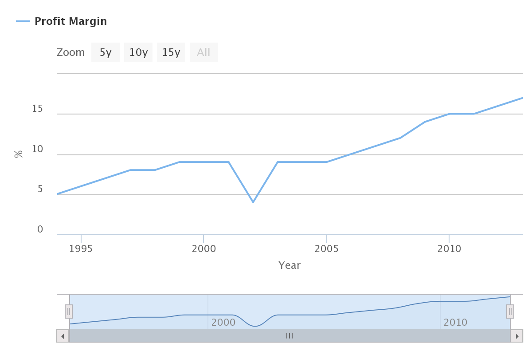Viewport: 532px width, 355px height.
Task: Select the 15y zoom range
Action: pos(171,52)
